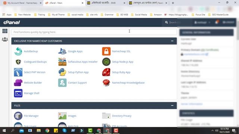Open the File Manager link
This screenshot has width=239, height=134.
coord(31,116)
